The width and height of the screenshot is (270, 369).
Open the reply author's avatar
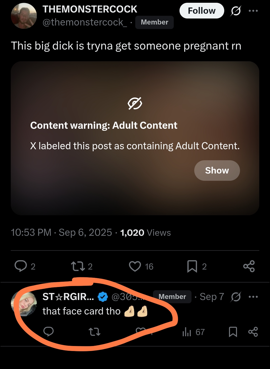pos(24,304)
